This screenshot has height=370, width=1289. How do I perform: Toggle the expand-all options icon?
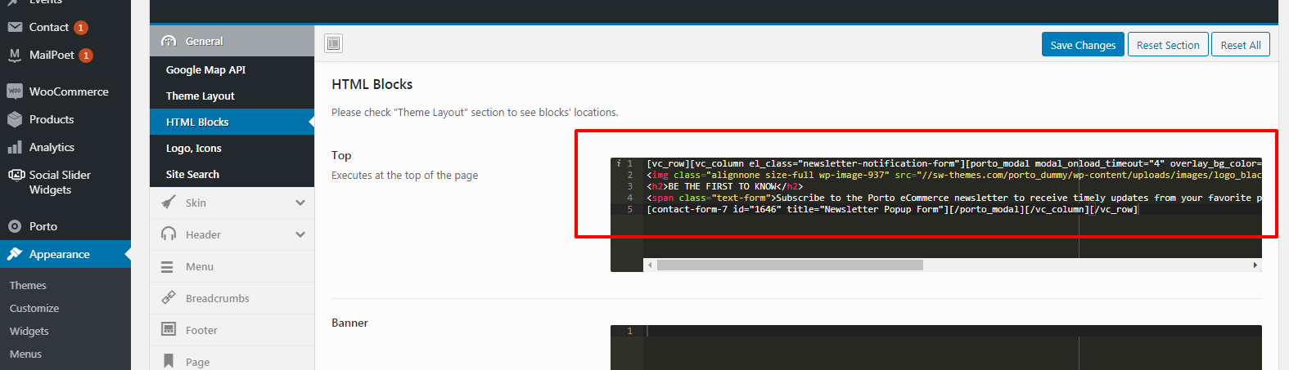point(334,43)
